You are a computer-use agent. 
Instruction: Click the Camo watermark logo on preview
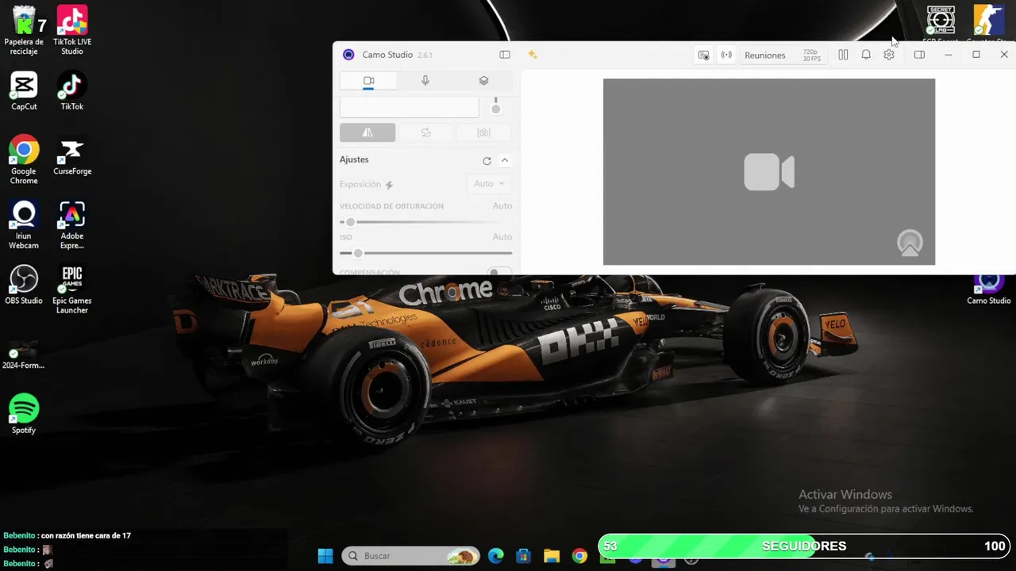pos(910,242)
